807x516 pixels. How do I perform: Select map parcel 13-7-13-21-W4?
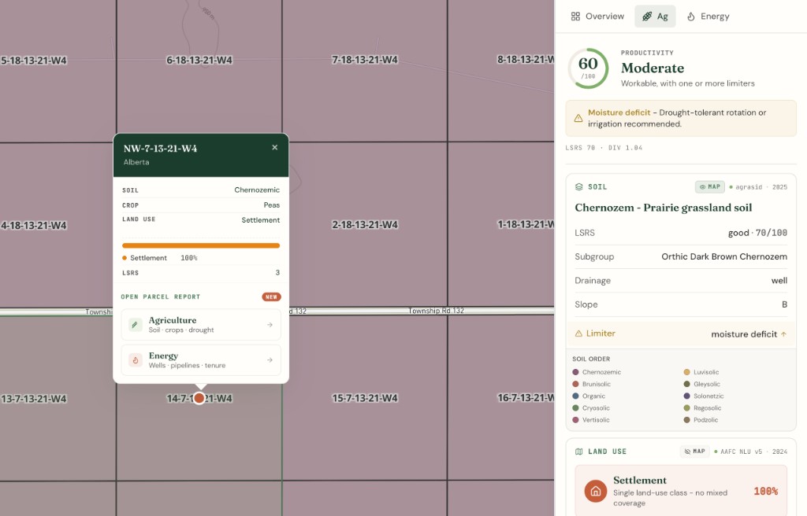pyautogui.click(x=34, y=399)
